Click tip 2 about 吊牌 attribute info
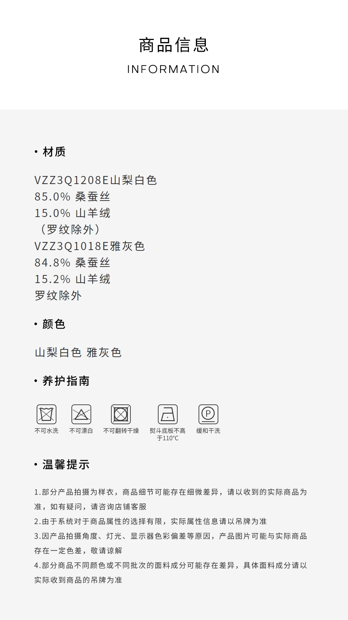348x620 pixels. [x=151, y=521]
